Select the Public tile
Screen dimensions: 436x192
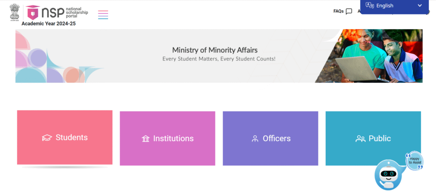pyautogui.click(x=373, y=138)
